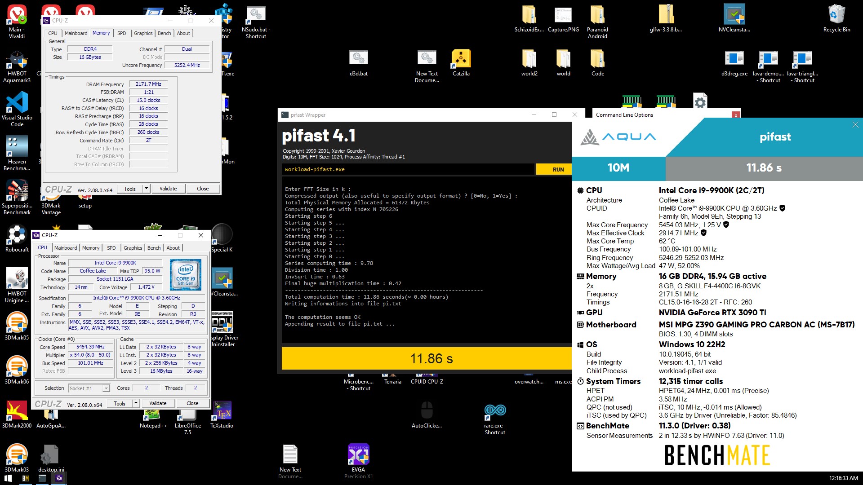Open the rare.exe - Shortcut icon
This screenshot has width=863, height=485.
[495, 419]
